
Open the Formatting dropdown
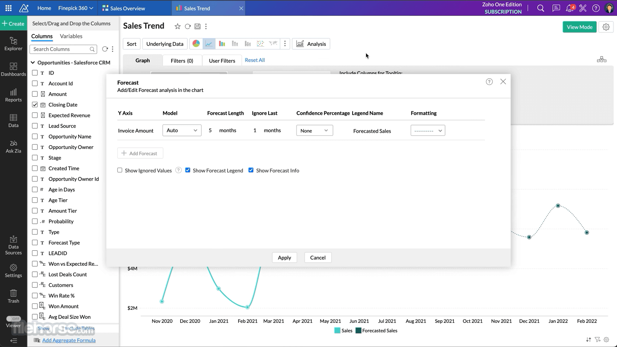click(x=428, y=131)
